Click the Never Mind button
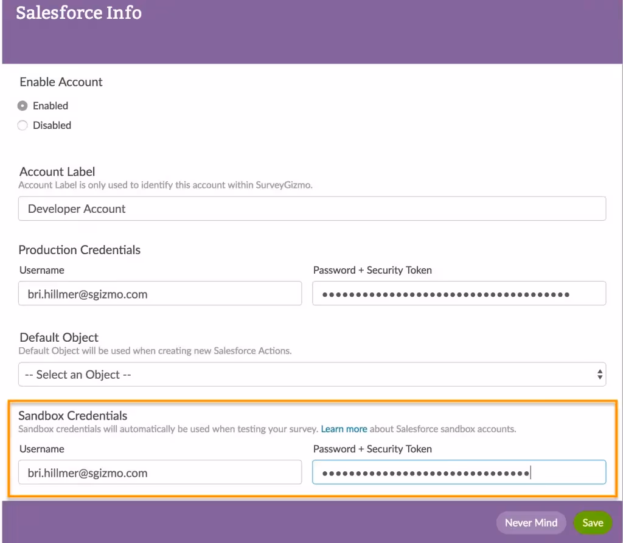This screenshot has height=543, width=623. point(531,523)
